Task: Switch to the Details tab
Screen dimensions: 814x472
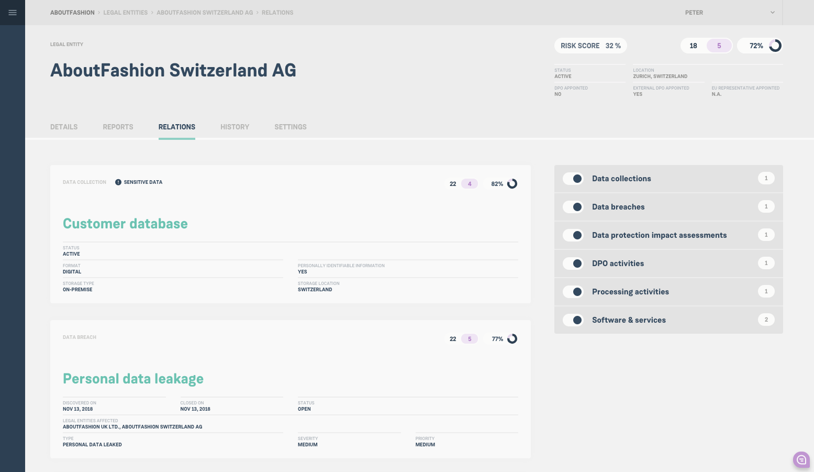Action: click(x=64, y=127)
